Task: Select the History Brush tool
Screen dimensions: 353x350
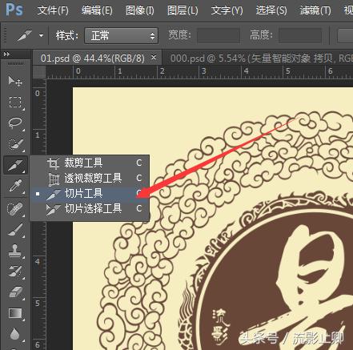Action: (15, 272)
